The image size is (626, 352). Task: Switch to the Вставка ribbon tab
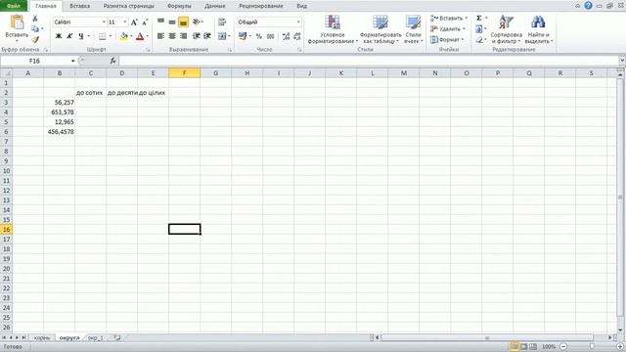click(80, 6)
